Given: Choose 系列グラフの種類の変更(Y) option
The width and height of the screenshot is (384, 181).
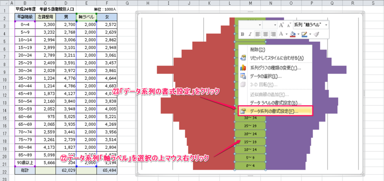Looking at the screenshot, I should pos(275,68).
